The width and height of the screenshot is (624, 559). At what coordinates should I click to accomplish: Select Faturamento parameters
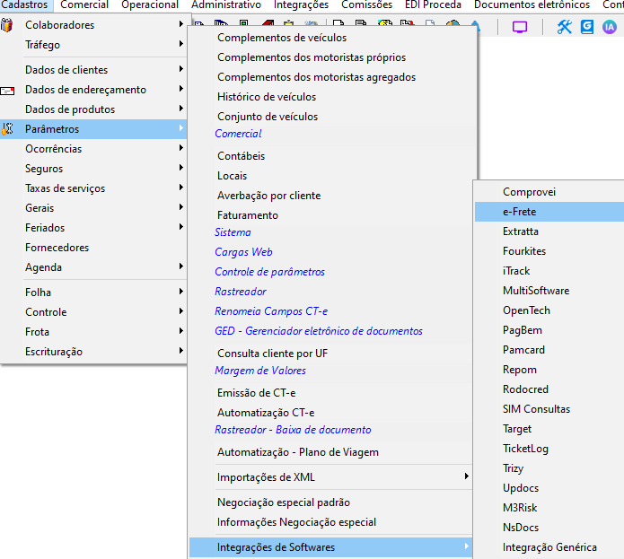tap(248, 215)
